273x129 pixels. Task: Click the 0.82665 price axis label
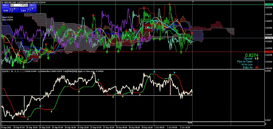[268, 41]
